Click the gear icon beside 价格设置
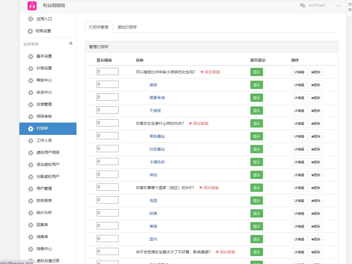352x264 pixels. 31,68
